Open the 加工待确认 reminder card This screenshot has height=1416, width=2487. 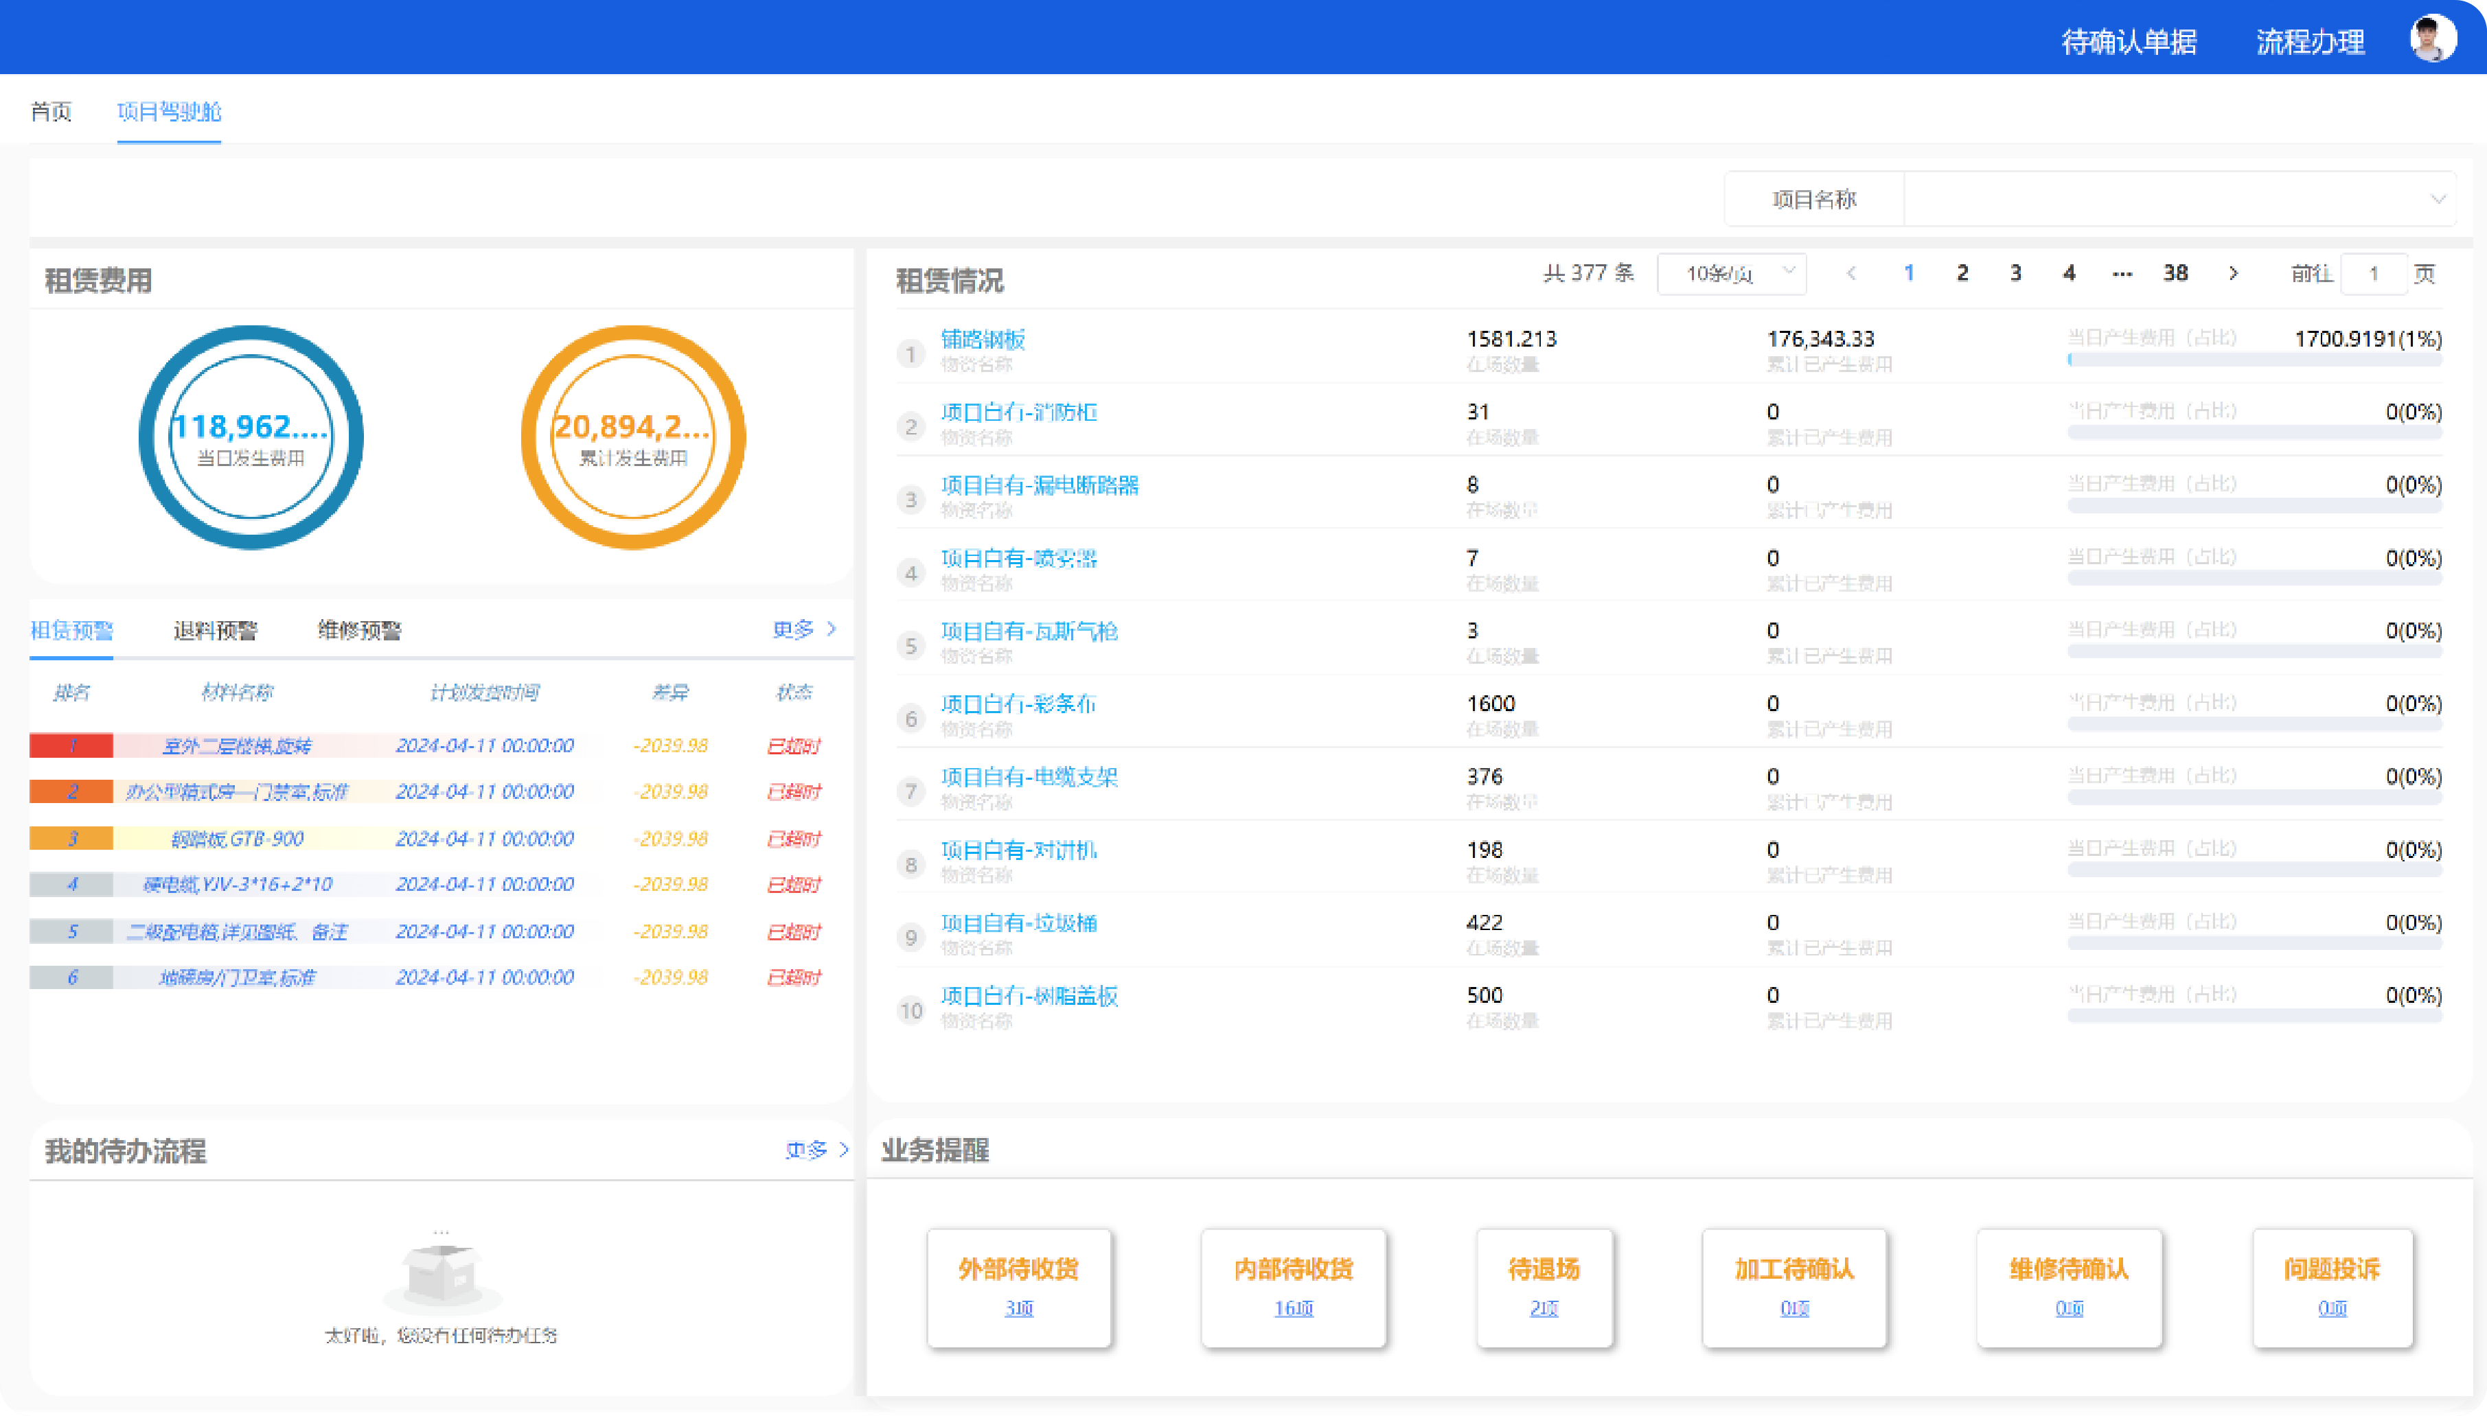pyautogui.click(x=1794, y=1288)
